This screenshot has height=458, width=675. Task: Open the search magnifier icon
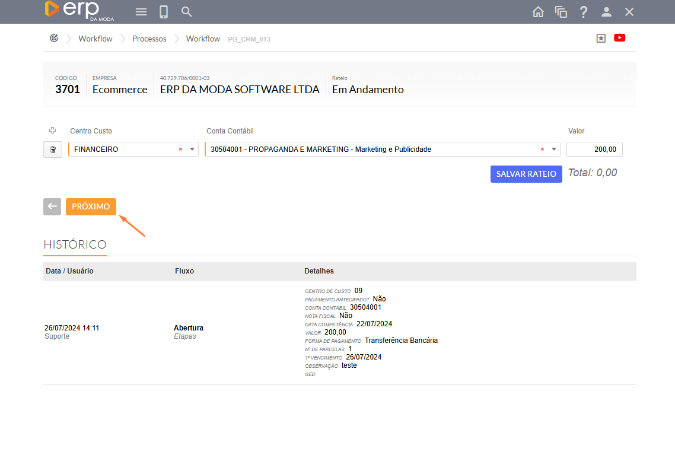tap(186, 12)
